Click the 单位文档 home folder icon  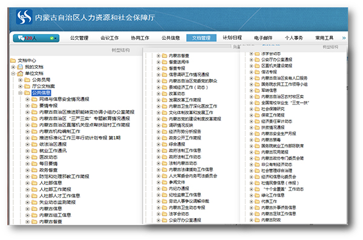click(x=20, y=73)
